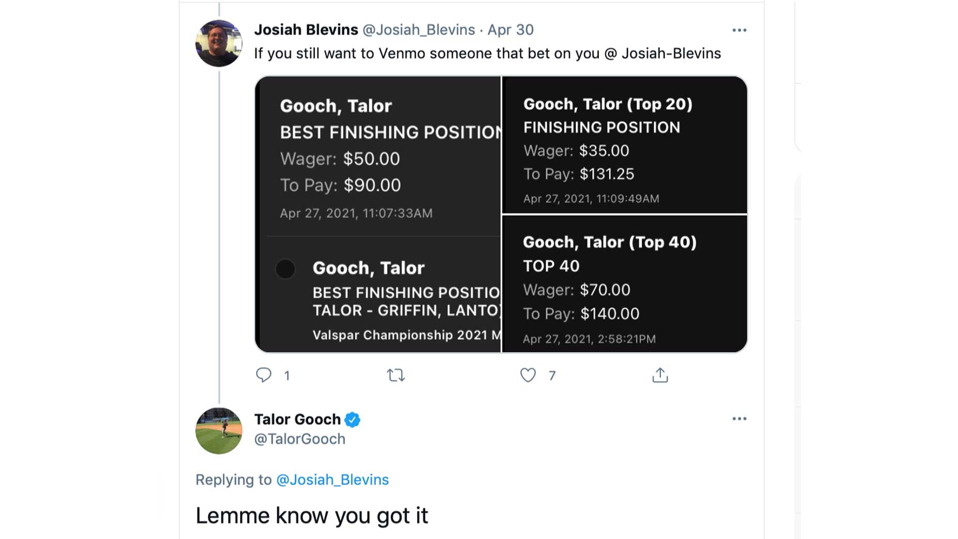Click the "Lemme know you got it" reply text
Viewport: 958px width, 539px height.
pyautogui.click(x=312, y=515)
